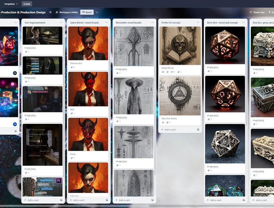
Task: Click the PreViz vfx concept list title
Action: (x=171, y=23)
